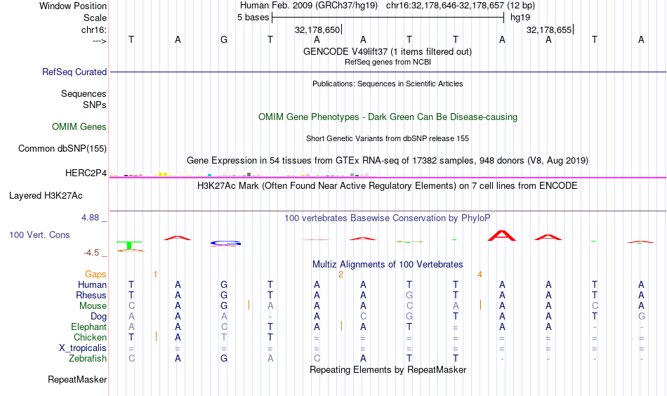
Task: Select the Human alignment row label
Action: [92, 284]
